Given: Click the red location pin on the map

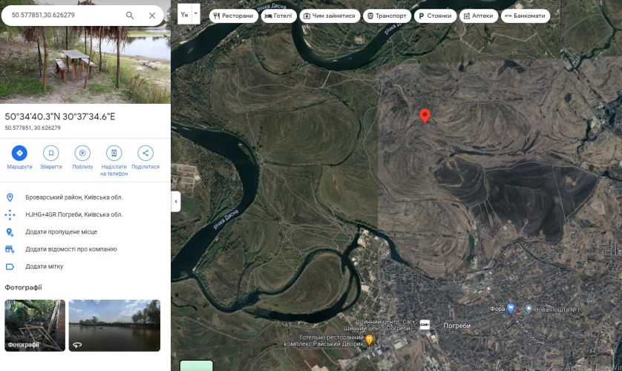Looking at the screenshot, I should (x=425, y=116).
